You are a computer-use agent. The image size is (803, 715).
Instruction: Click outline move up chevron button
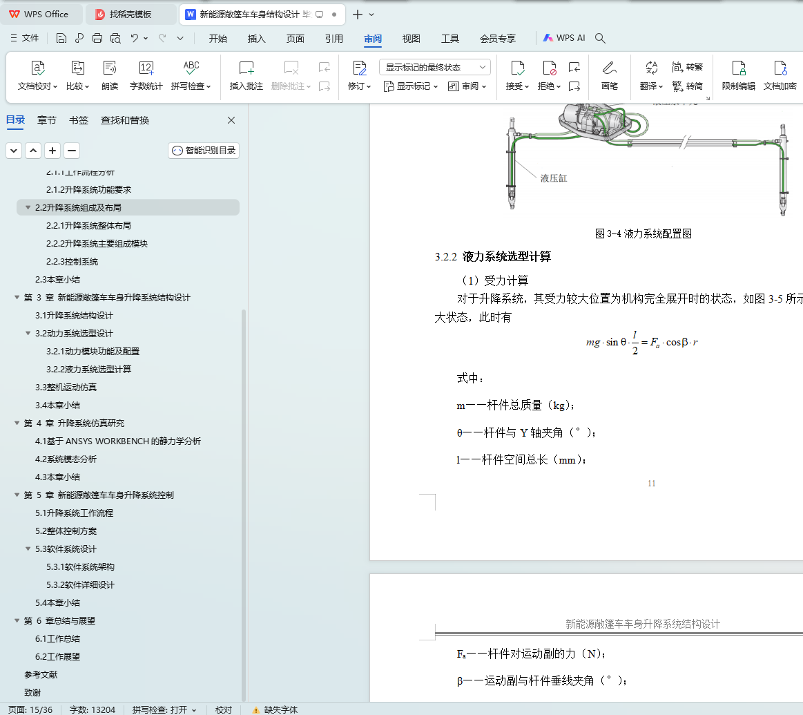coord(33,150)
